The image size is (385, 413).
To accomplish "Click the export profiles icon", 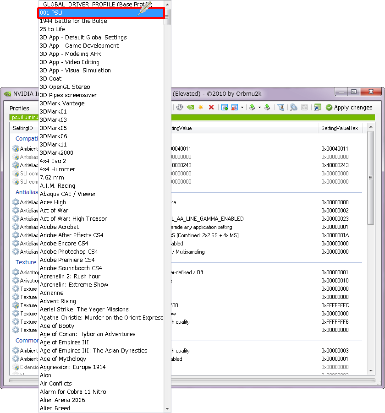I will click(x=253, y=107).
